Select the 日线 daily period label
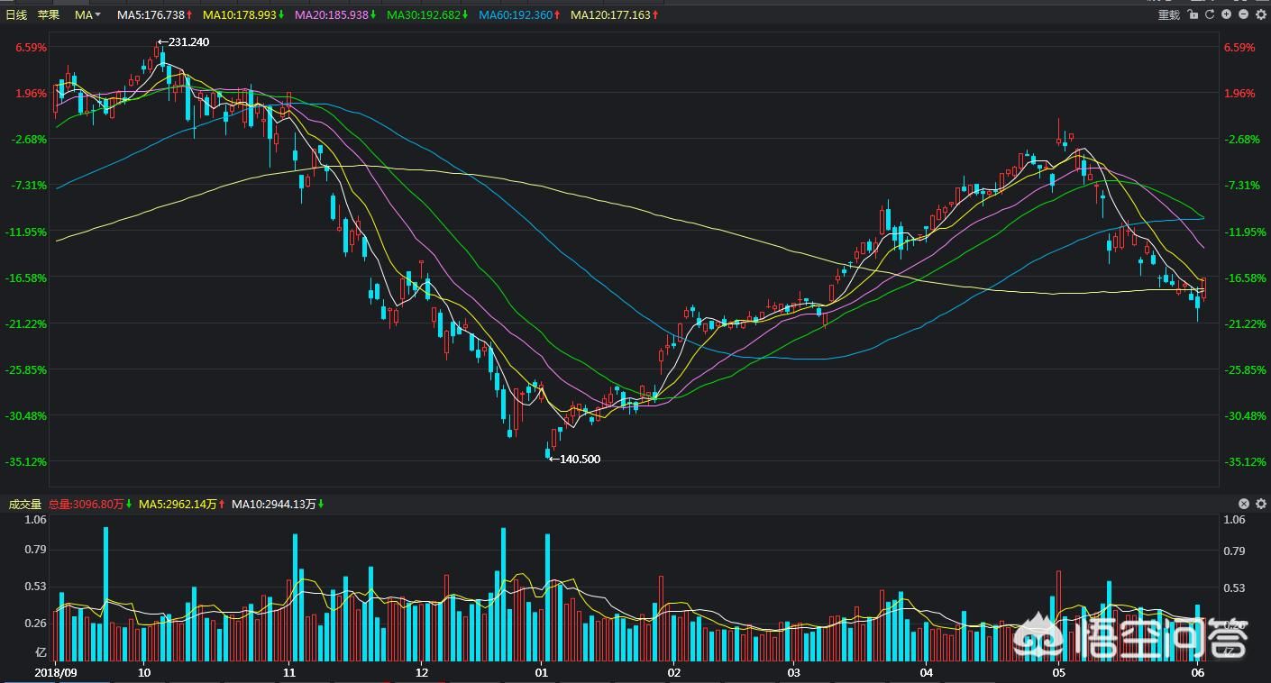 click(x=17, y=15)
